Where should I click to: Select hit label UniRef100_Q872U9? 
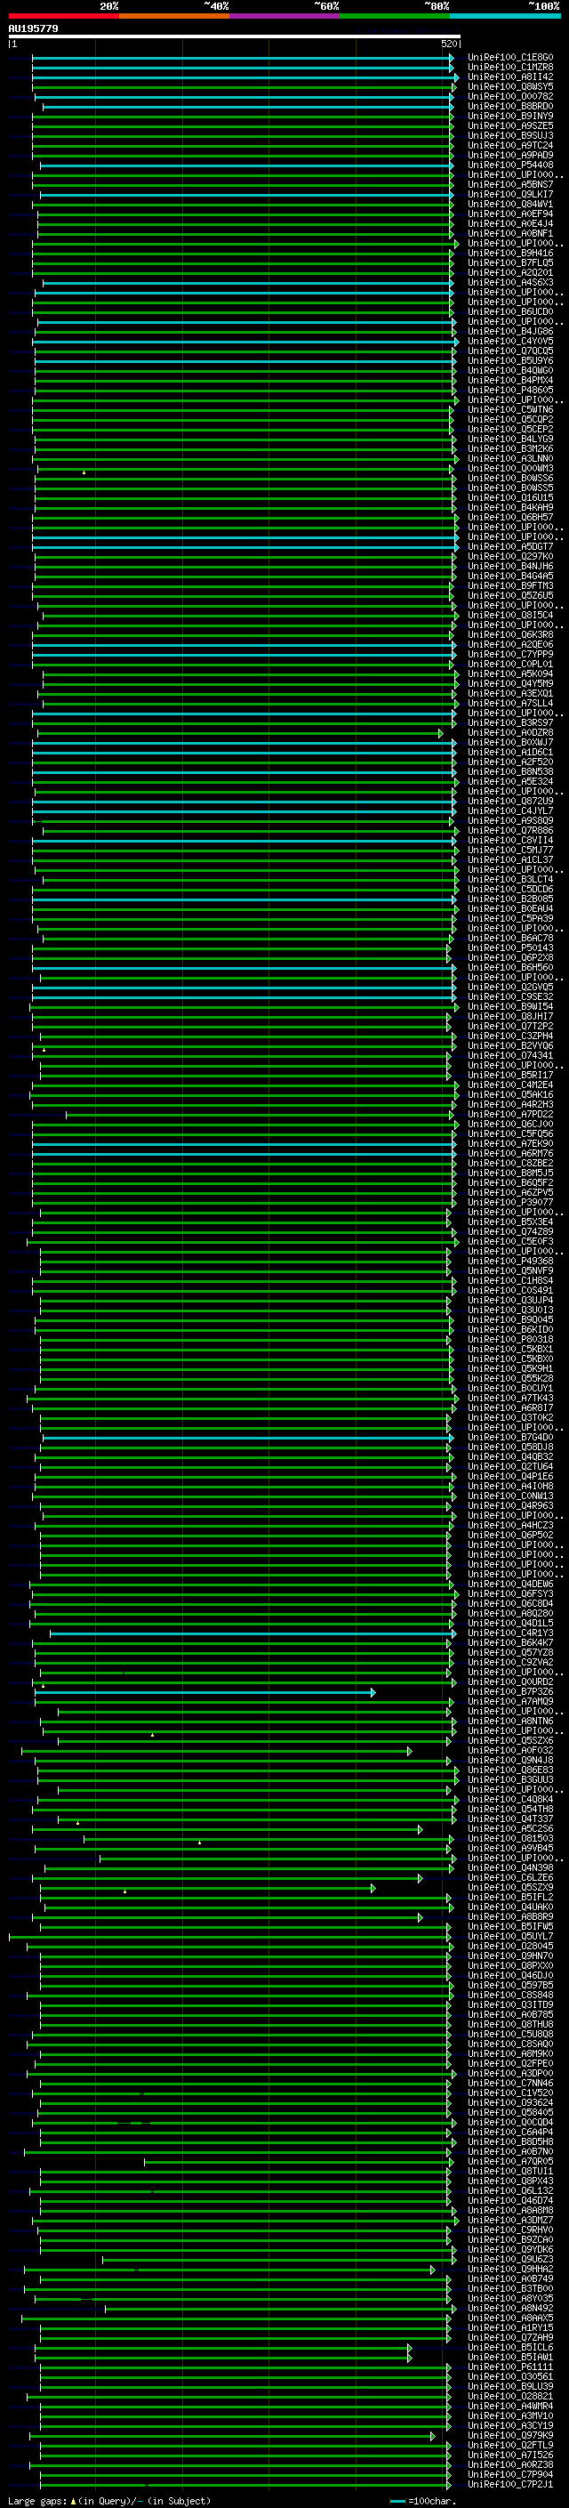(509, 802)
